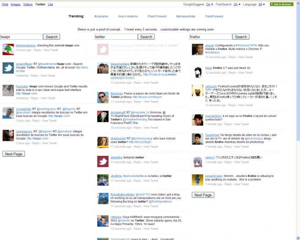300x240 pixels.
Task: Open #msfanboy hashtag link
Action: tap(212, 53)
